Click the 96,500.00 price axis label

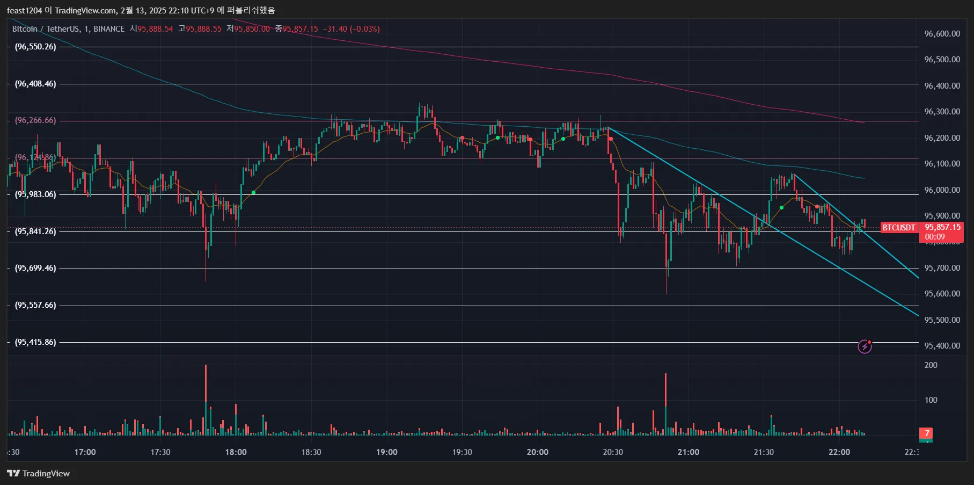coord(942,59)
